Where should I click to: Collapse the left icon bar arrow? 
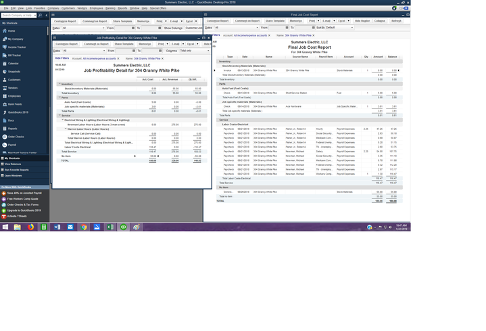coord(46,15)
